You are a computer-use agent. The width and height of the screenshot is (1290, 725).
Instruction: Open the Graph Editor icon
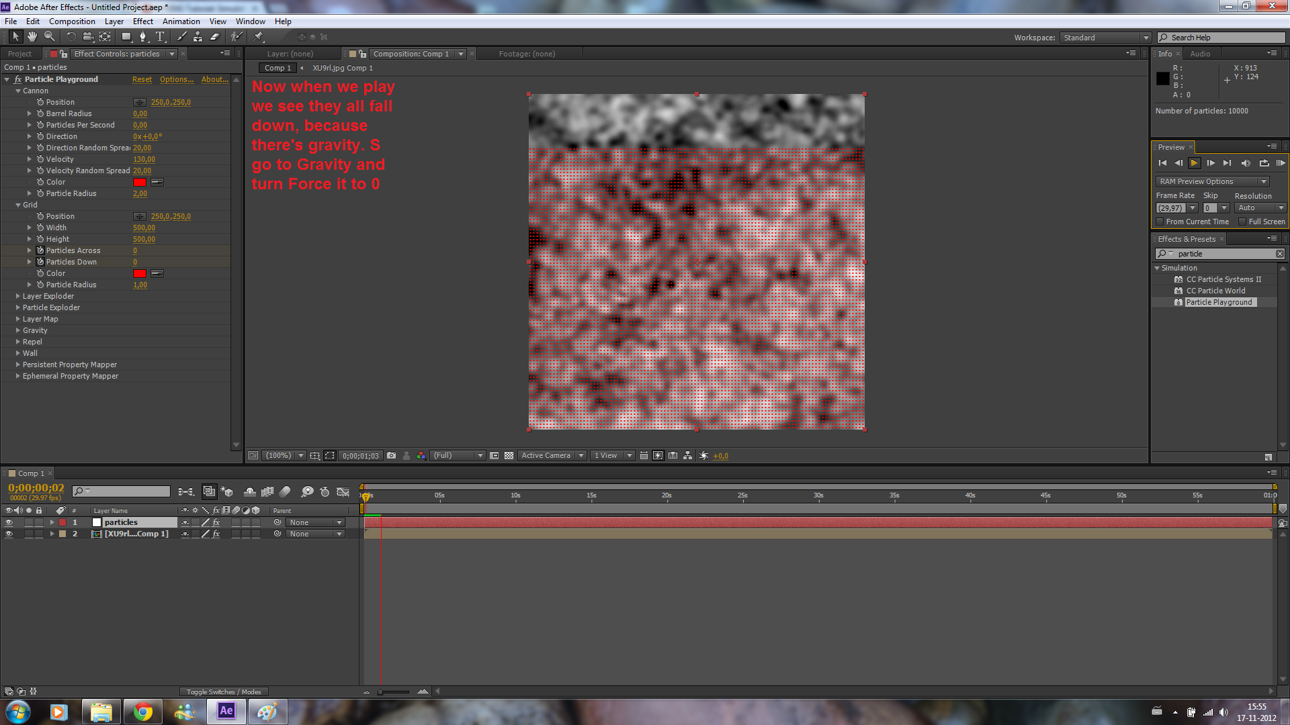tap(343, 492)
